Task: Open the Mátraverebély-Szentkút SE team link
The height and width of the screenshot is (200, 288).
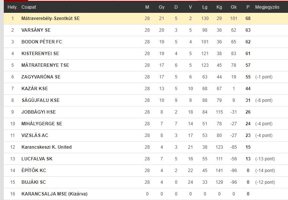Action: pyautogui.click(x=50, y=18)
